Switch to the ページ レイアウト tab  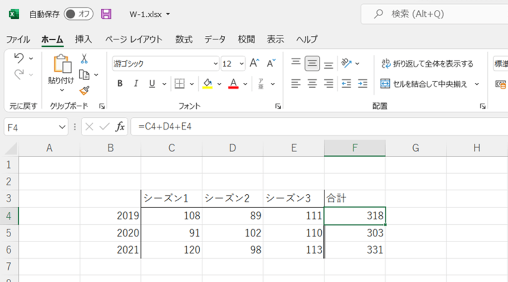tap(133, 40)
